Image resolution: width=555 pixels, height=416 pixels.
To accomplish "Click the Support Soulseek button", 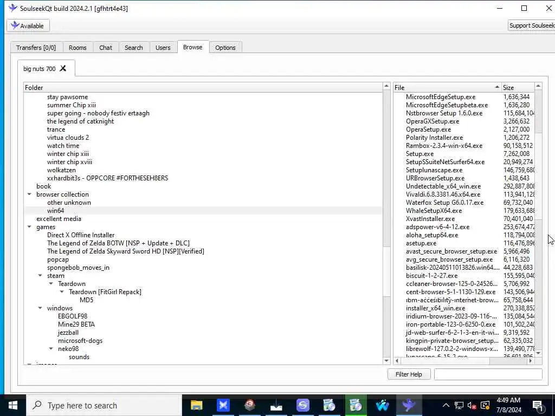I will [532, 25].
